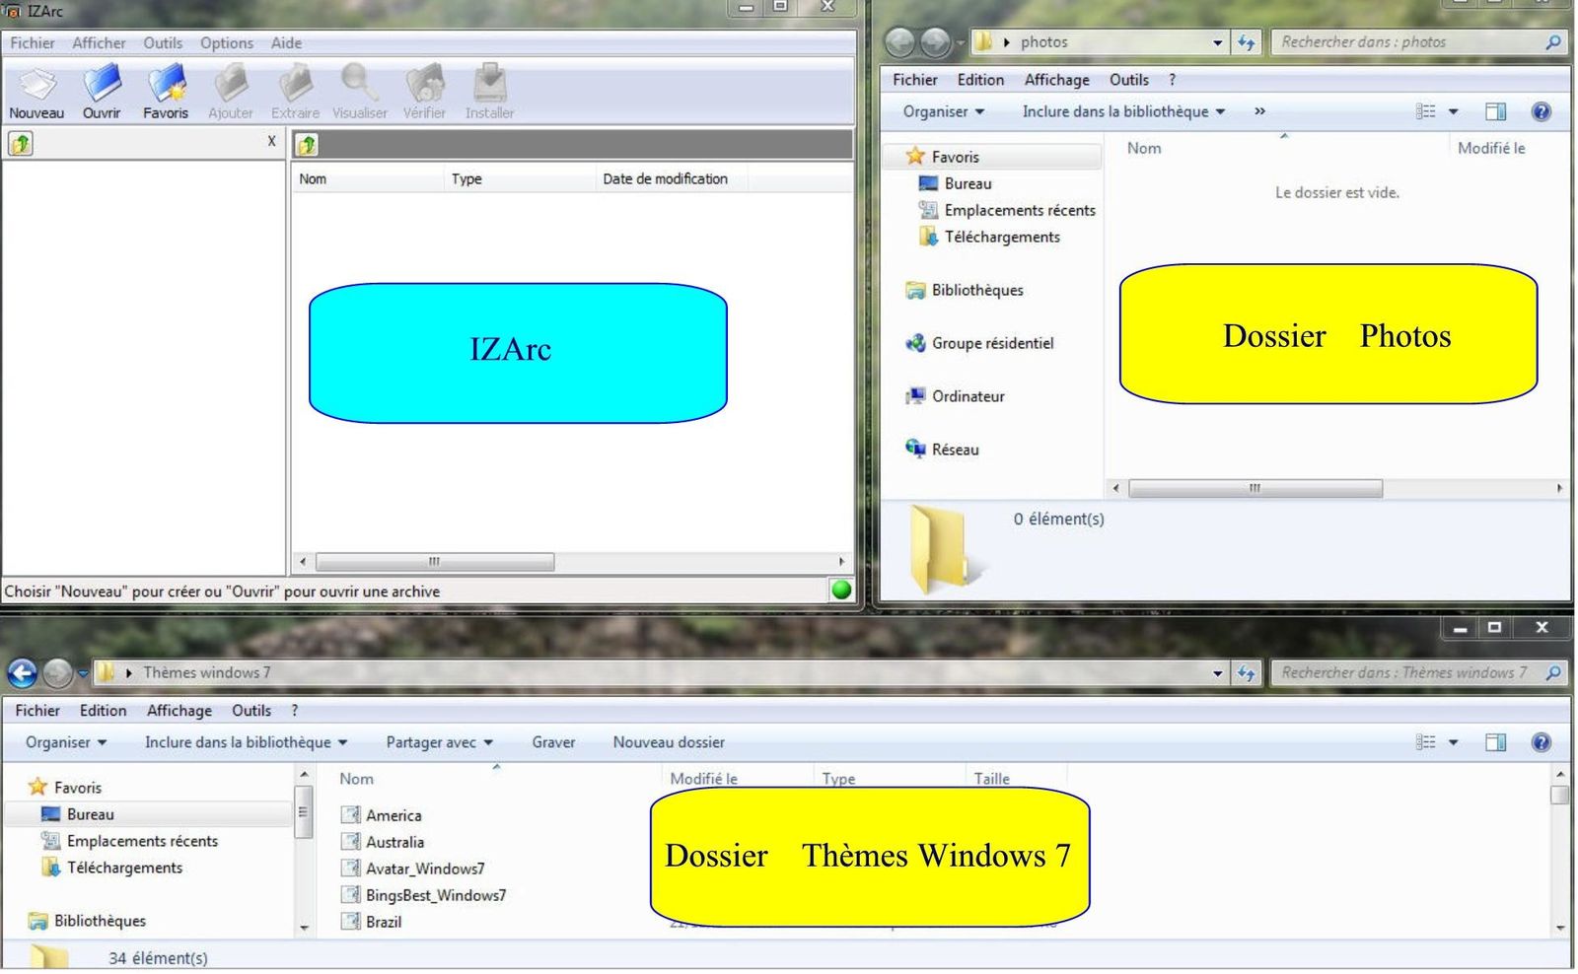Open the Options menu in IZArc

tap(227, 42)
